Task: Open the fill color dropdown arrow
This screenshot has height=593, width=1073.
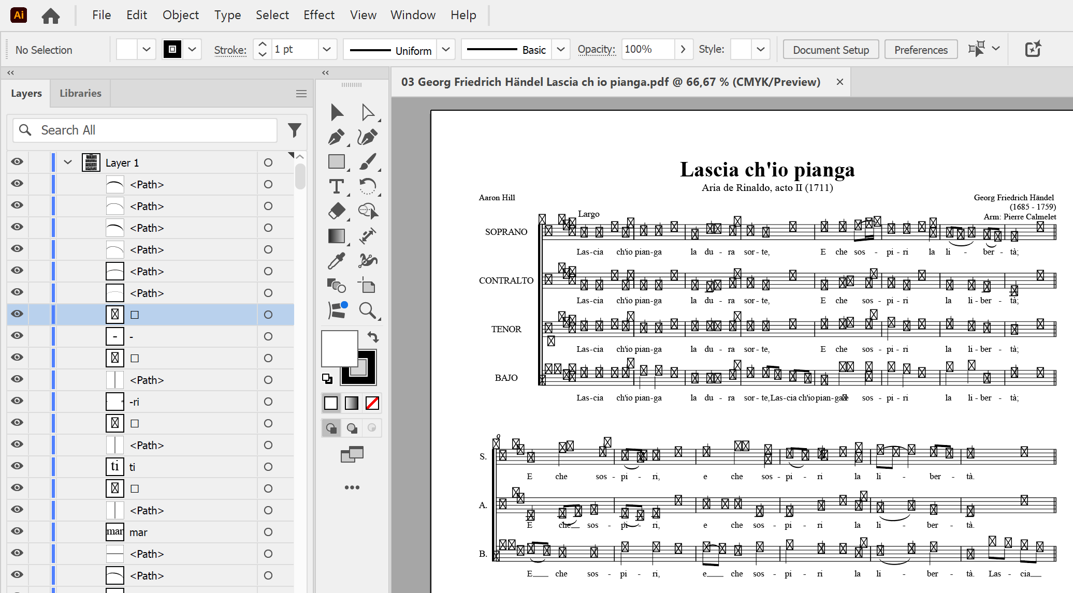Action: (147, 49)
